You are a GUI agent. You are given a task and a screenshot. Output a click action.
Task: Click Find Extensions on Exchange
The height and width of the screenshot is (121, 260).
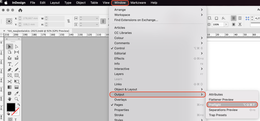(136, 20)
